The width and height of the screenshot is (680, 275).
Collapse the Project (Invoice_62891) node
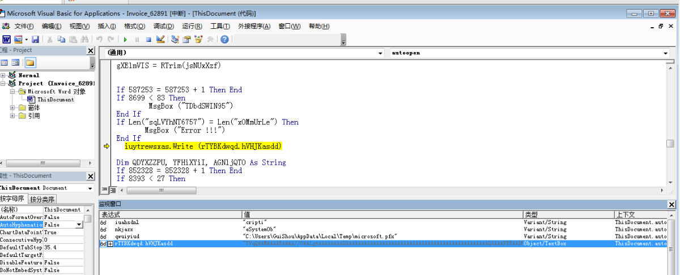[3, 83]
